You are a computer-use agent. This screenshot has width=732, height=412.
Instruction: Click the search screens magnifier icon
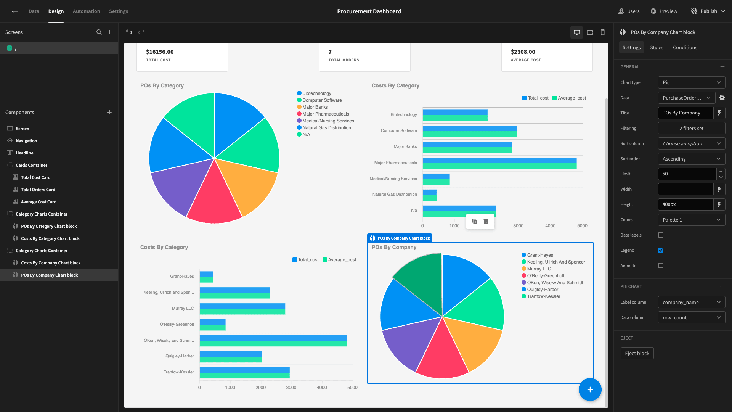(99, 32)
